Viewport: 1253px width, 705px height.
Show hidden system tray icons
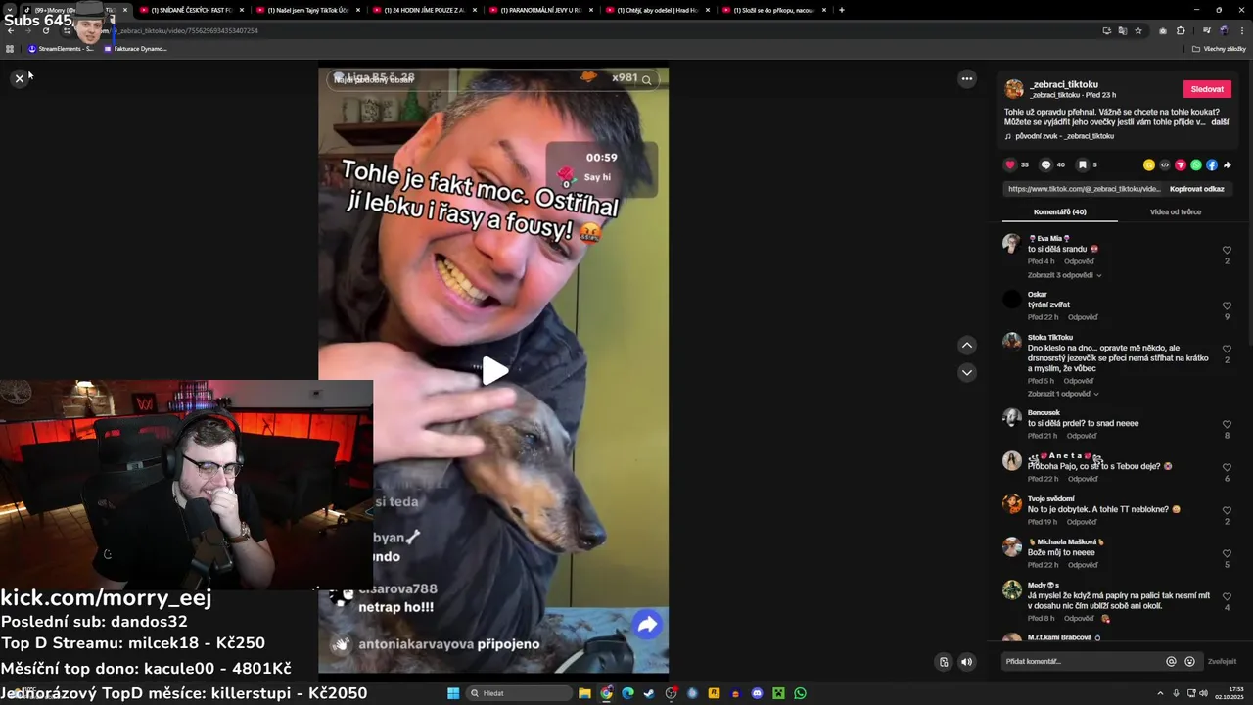click(x=1160, y=693)
